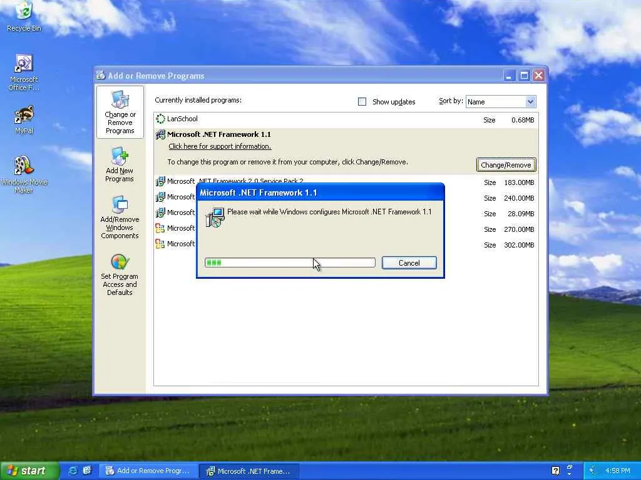The image size is (641, 480).
Task: Click Please wait while Windows configures message
Action: click(329, 212)
